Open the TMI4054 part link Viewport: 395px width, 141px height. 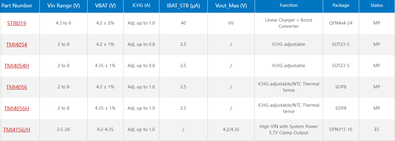pos(17,45)
